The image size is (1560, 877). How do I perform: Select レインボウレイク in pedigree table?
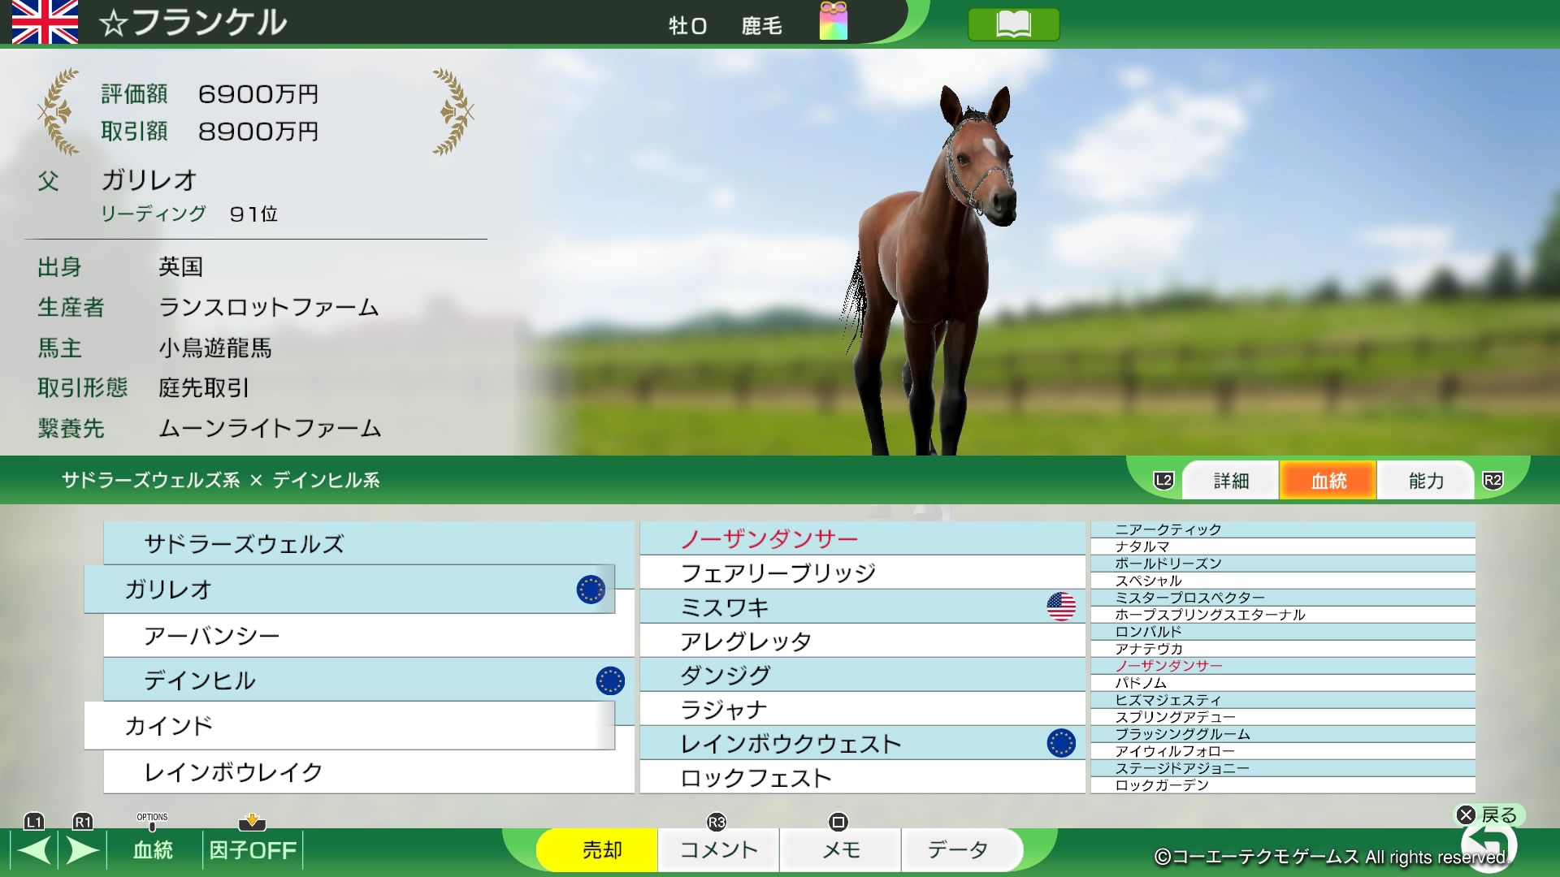click(369, 772)
